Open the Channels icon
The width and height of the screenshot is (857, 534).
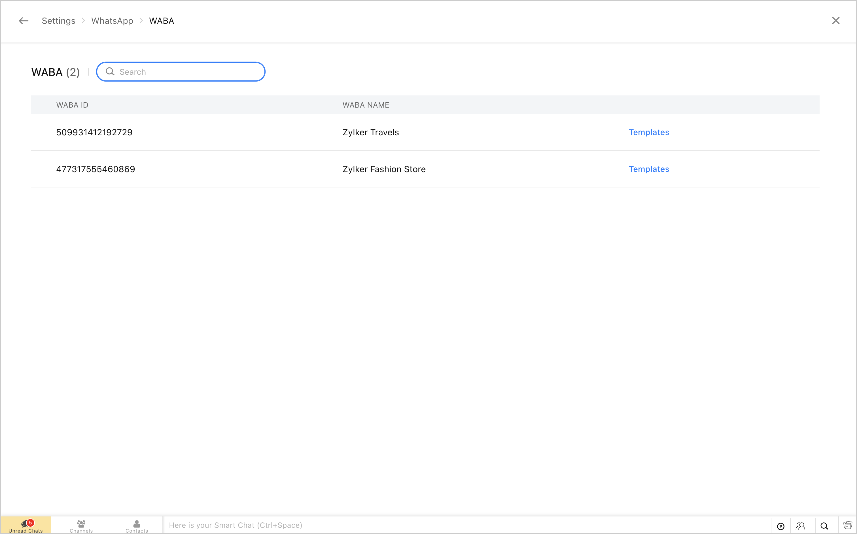[81, 525]
